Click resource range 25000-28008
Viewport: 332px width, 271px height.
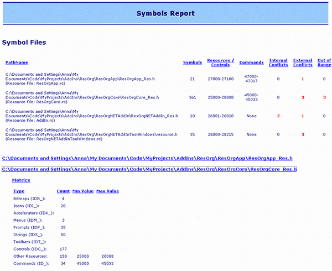click(x=220, y=97)
